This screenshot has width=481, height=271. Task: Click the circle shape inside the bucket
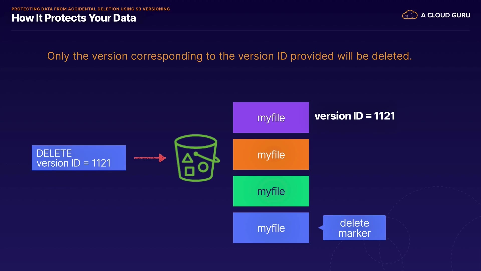(x=203, y=167)
